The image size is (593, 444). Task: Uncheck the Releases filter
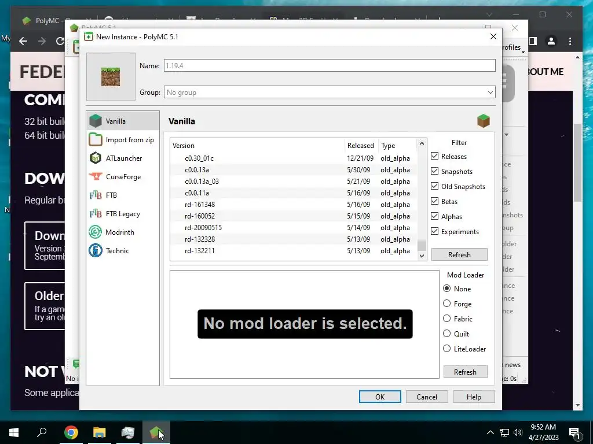click(435, 156)
